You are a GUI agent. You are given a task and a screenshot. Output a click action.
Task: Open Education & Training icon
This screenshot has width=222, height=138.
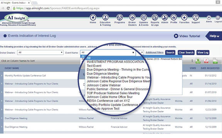click(x=105, y=18)
